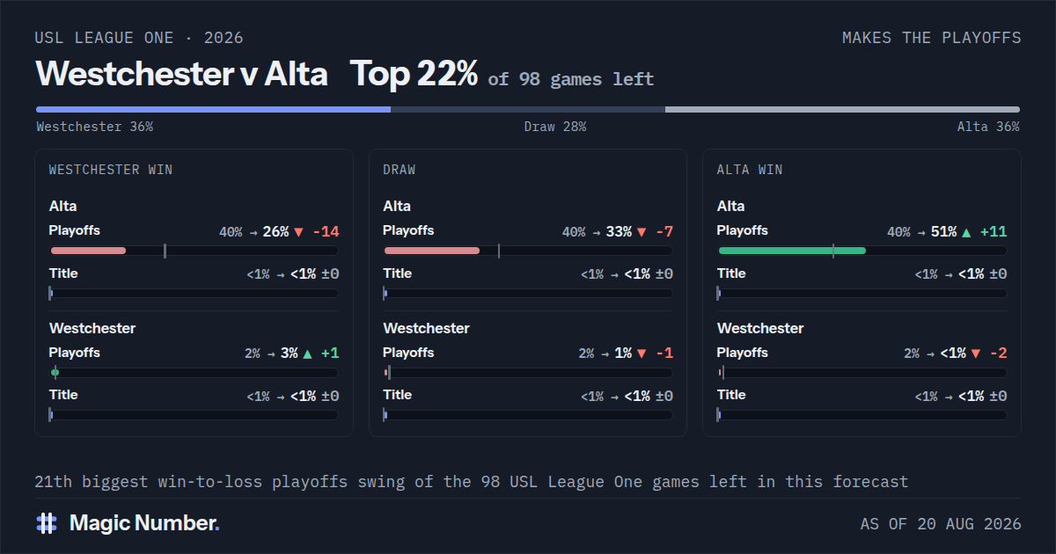Click the Makes The Playoffs label

tap(932, 38)
